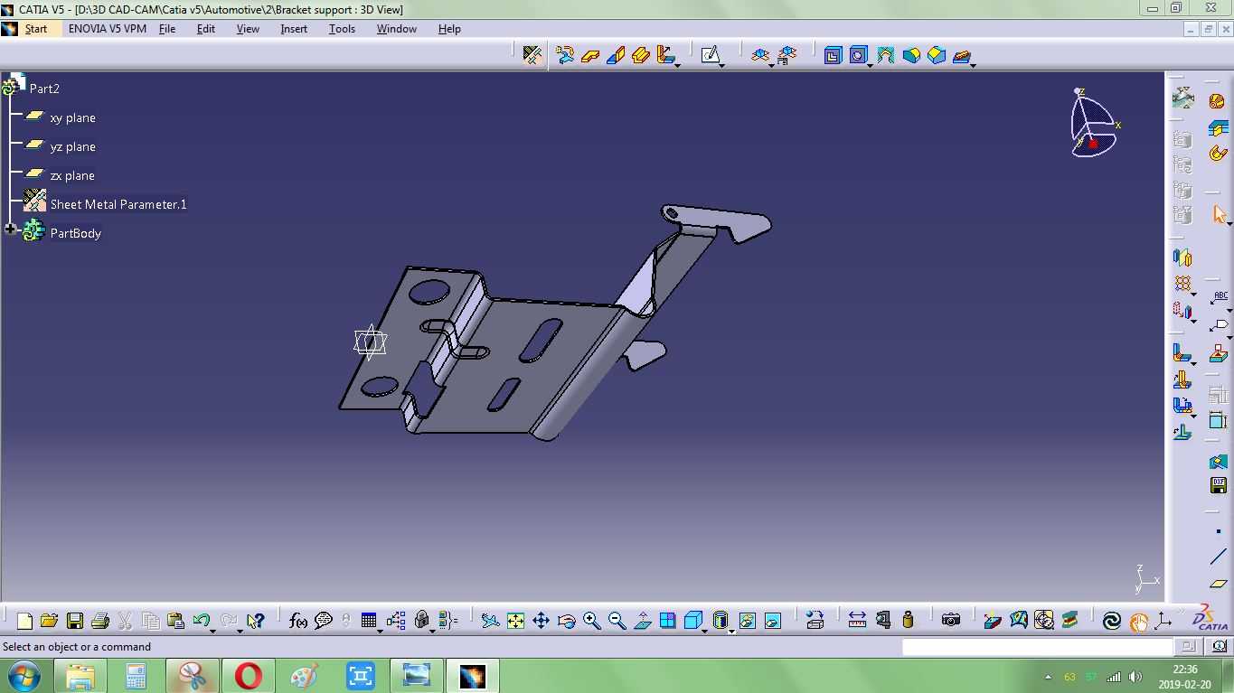Image resolution: width=1234 pixels, height=693 pixels.
Task: Click the New document icon
Action: (24, 621)
